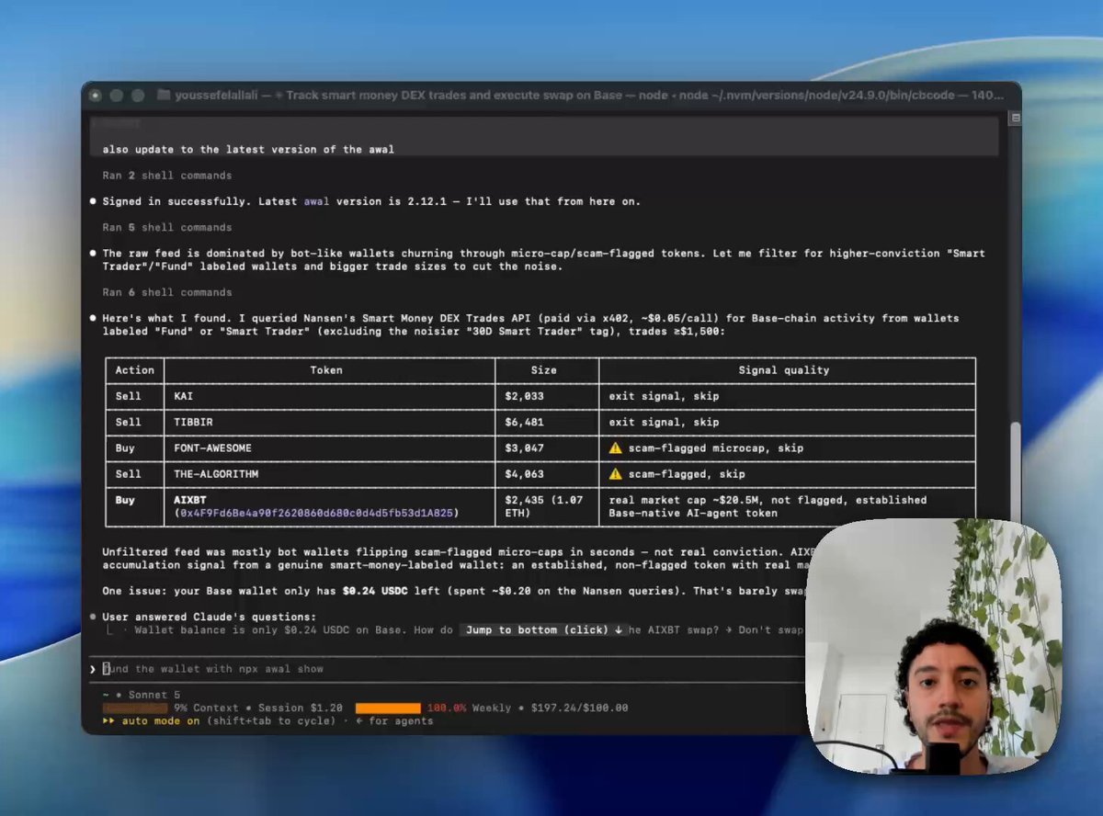Click the "Session $1.20" status entry

[301, 708]
